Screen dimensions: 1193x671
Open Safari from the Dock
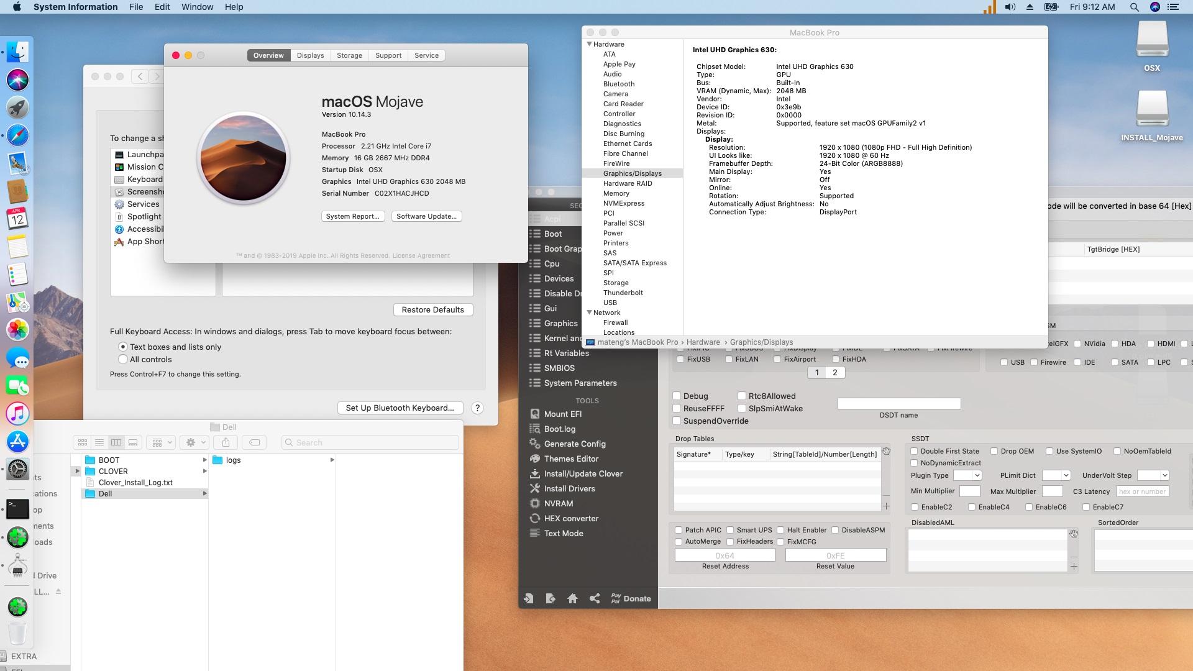pyautogui.click(x=17, y=135)
